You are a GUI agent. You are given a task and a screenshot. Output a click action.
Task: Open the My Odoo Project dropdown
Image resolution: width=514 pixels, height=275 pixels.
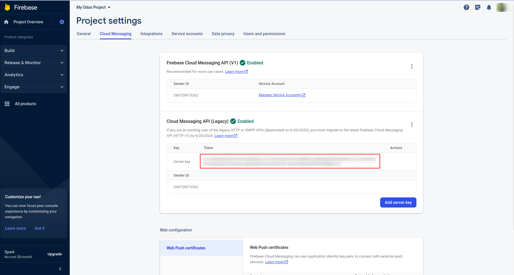click(x=93, y=7)
